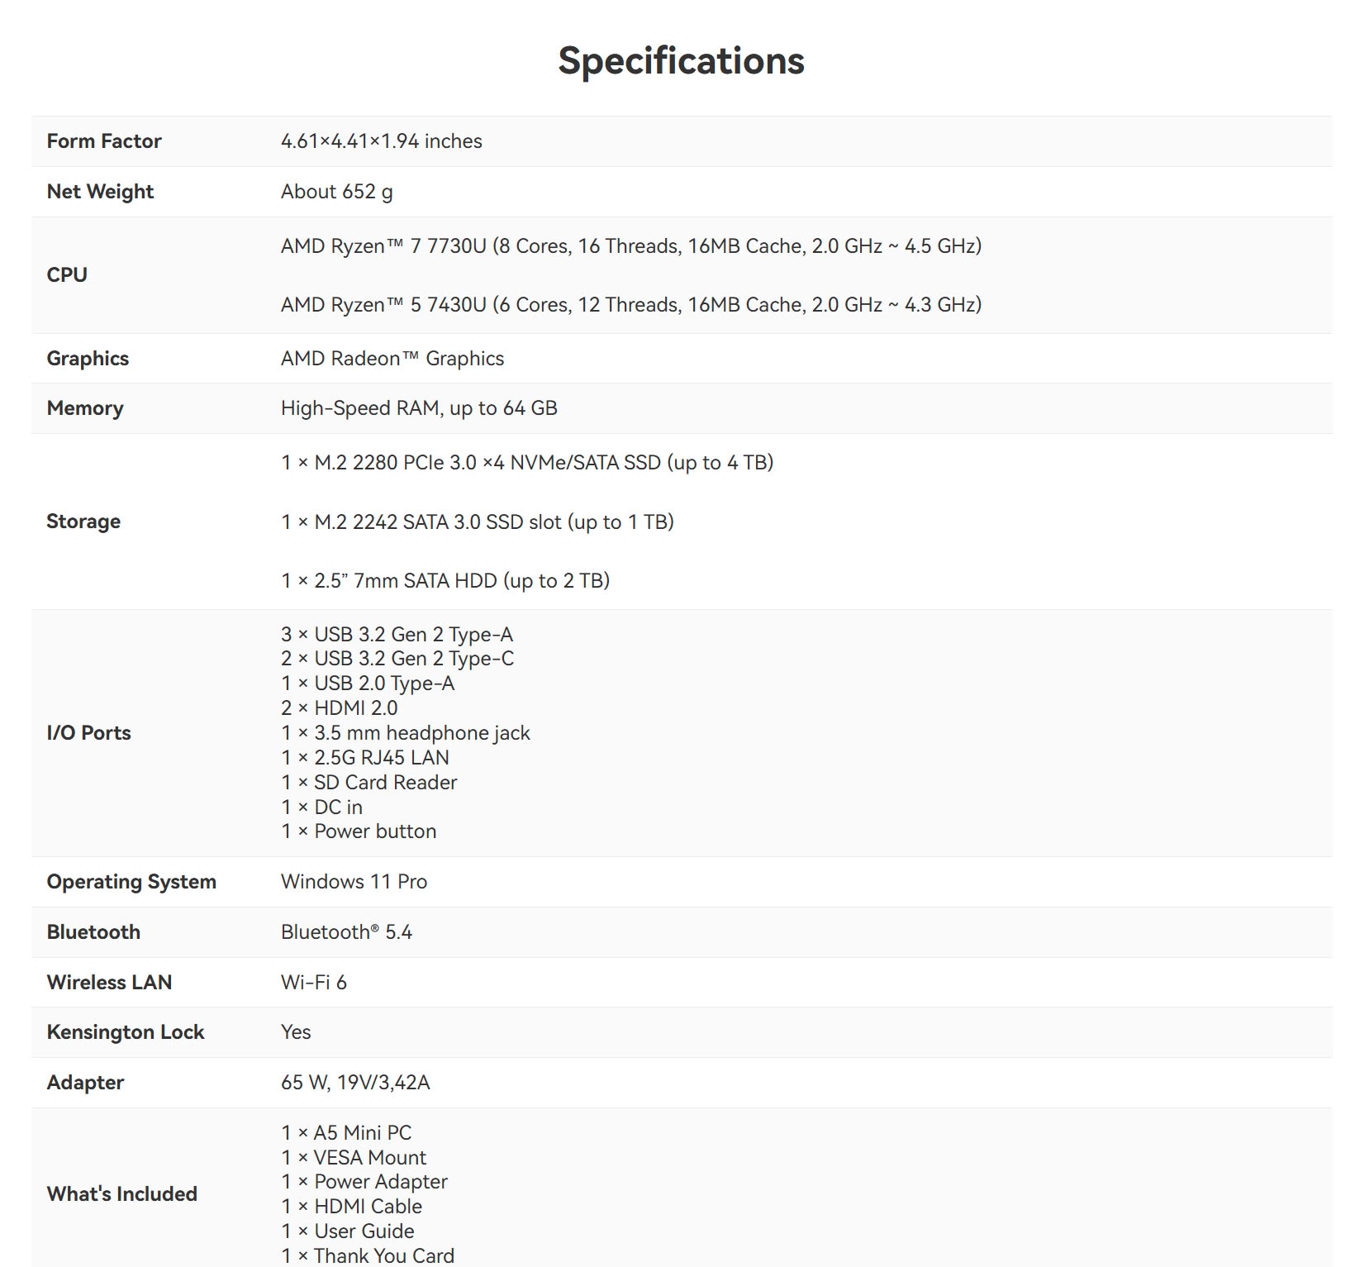The width and height of the screenshot is (1360, 1267).
Task: Click the 2 × USB 3.2 Gen 2 Type-C entry
Action: click(397, 659)
